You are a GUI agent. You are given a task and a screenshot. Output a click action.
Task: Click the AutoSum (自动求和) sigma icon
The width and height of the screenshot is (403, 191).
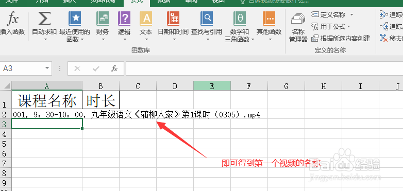click(x=44, y=19)
